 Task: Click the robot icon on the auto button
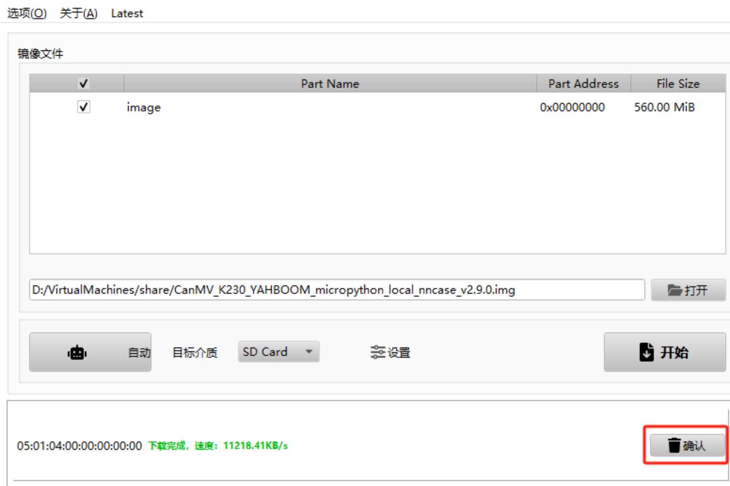[77, 353]
